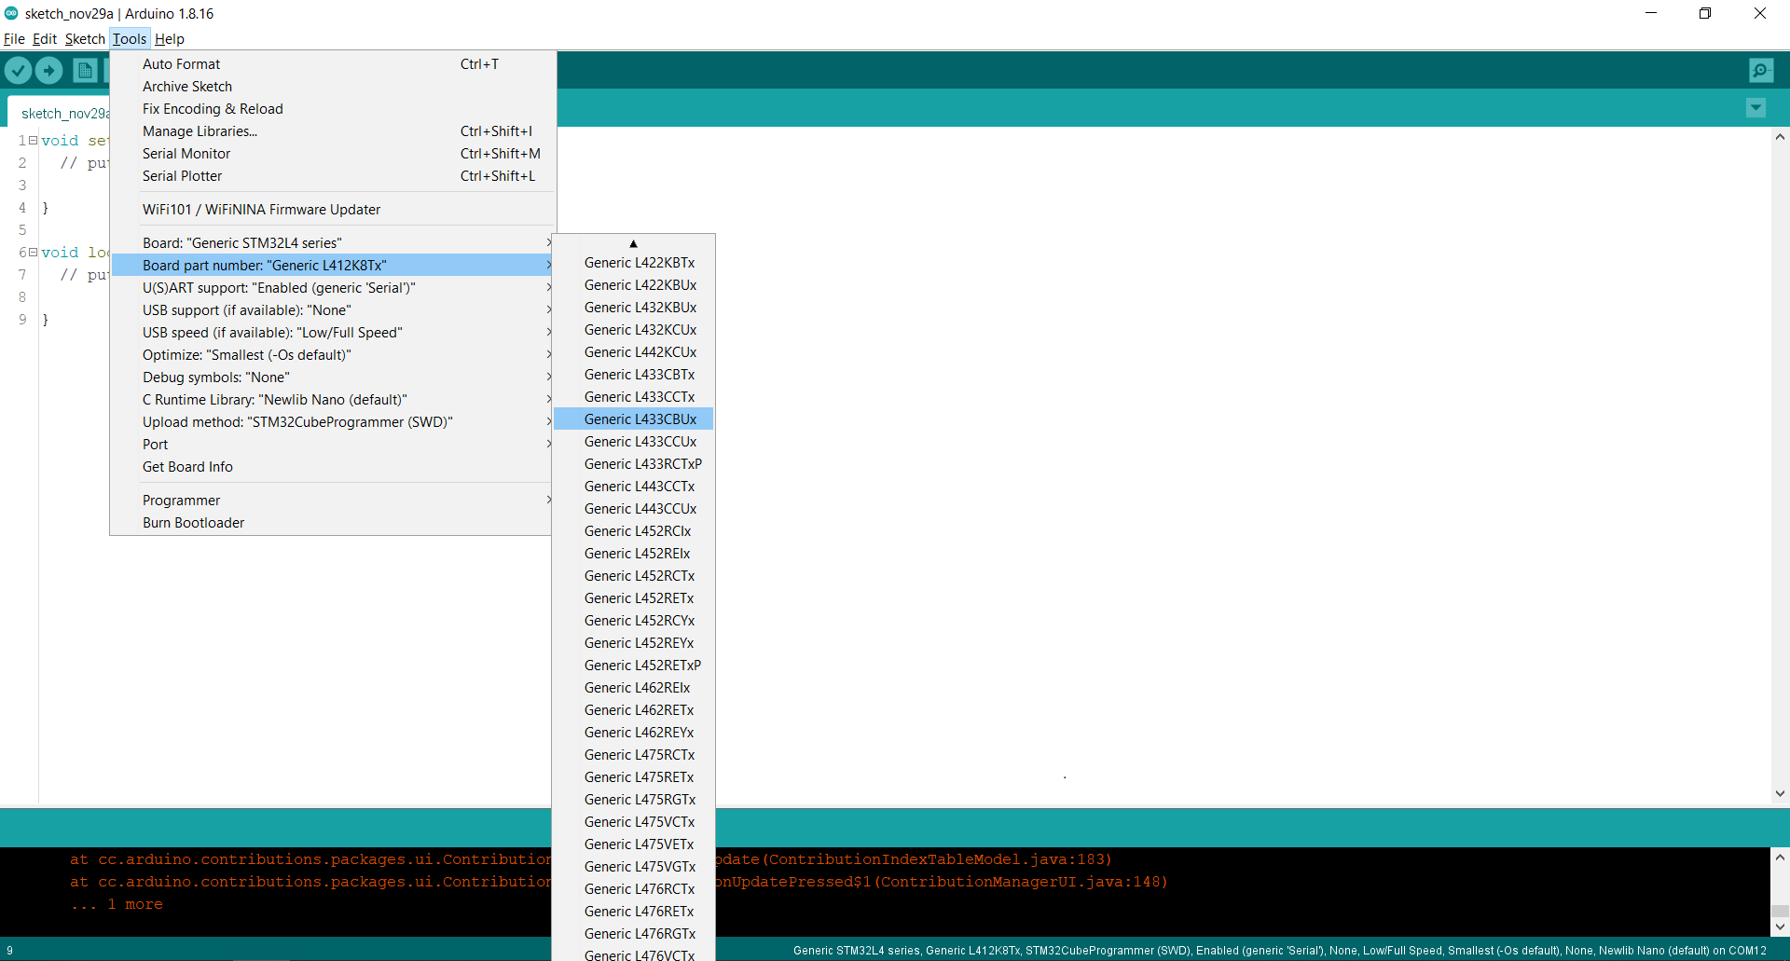
Task: Open a new sketch via document icon
Action: coord(85,70)
